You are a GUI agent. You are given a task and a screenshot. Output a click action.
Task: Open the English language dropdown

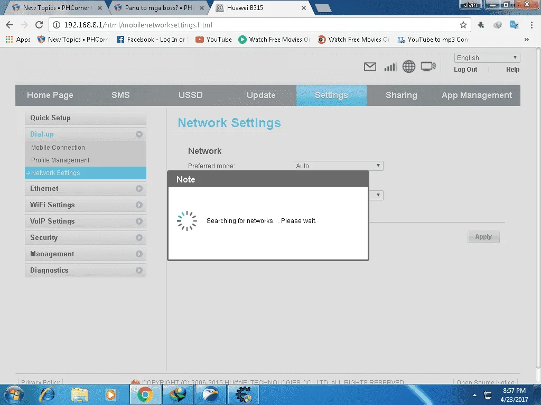[x=487, y=57]
